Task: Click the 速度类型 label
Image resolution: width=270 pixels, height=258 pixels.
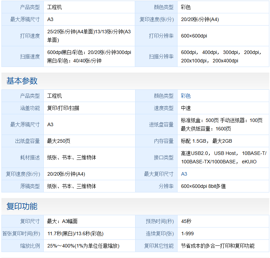Action: 164,108
